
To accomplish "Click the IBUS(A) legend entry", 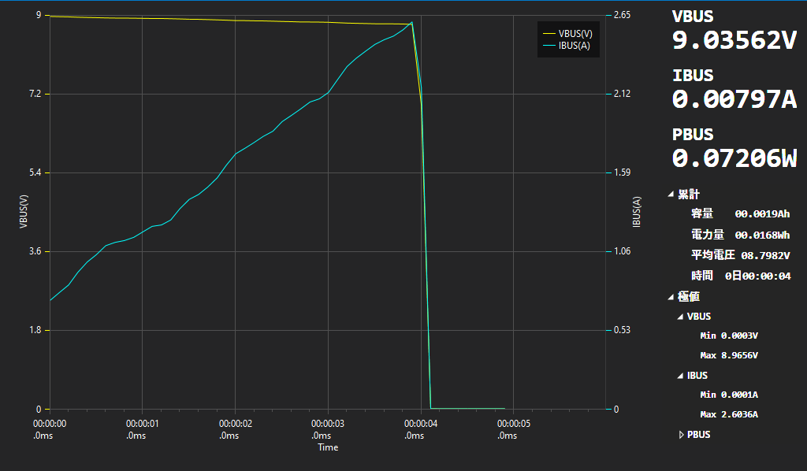I will coord(573,46).
